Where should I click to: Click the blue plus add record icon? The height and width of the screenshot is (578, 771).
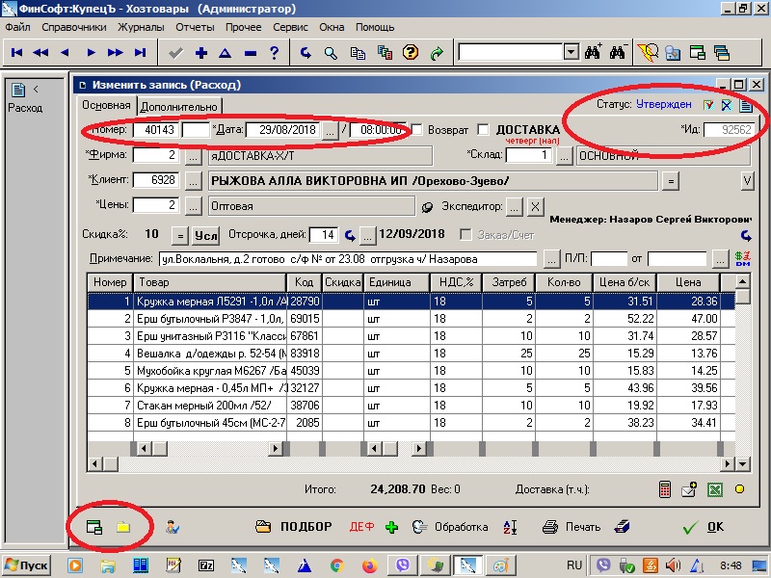click(201, 53)
